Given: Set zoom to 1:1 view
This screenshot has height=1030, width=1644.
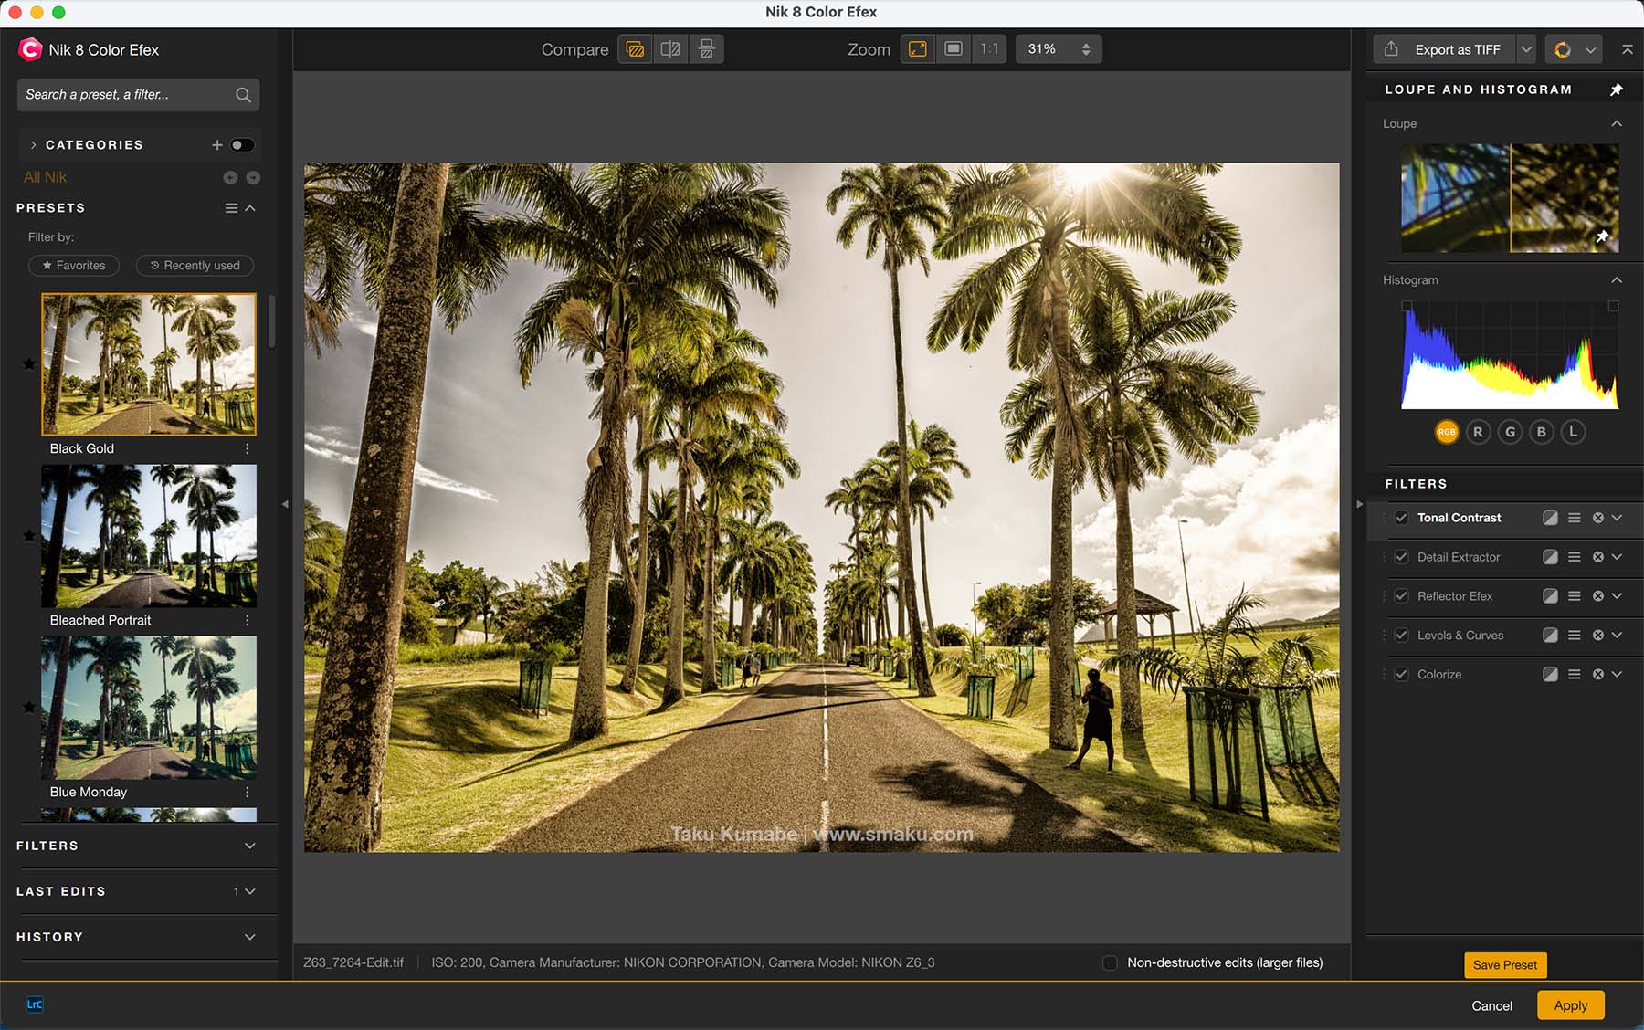Looking at the screenshot, I should (989, 49).
